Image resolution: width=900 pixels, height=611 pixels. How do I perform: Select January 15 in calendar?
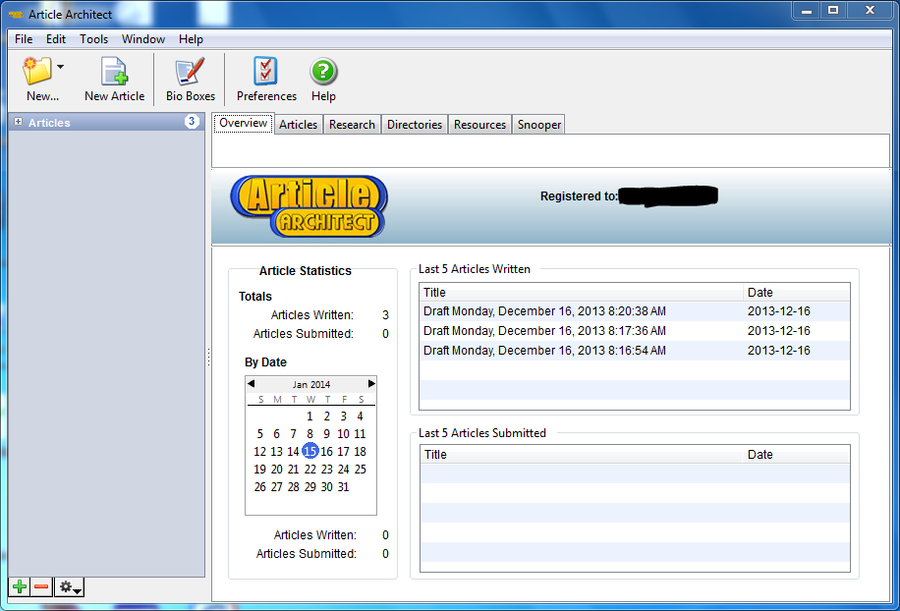(309, 451)
